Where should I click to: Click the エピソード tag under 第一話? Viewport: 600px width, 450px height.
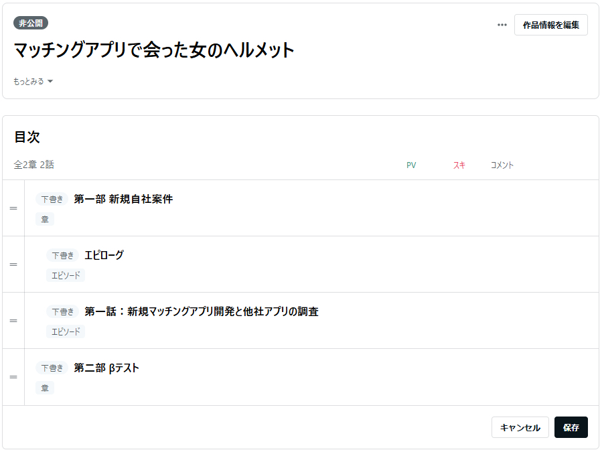66,331
